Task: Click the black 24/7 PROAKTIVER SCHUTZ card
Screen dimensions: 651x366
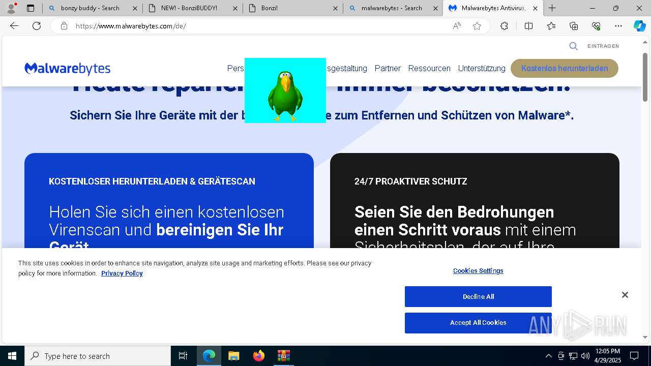Action: [x=475, y=200]
